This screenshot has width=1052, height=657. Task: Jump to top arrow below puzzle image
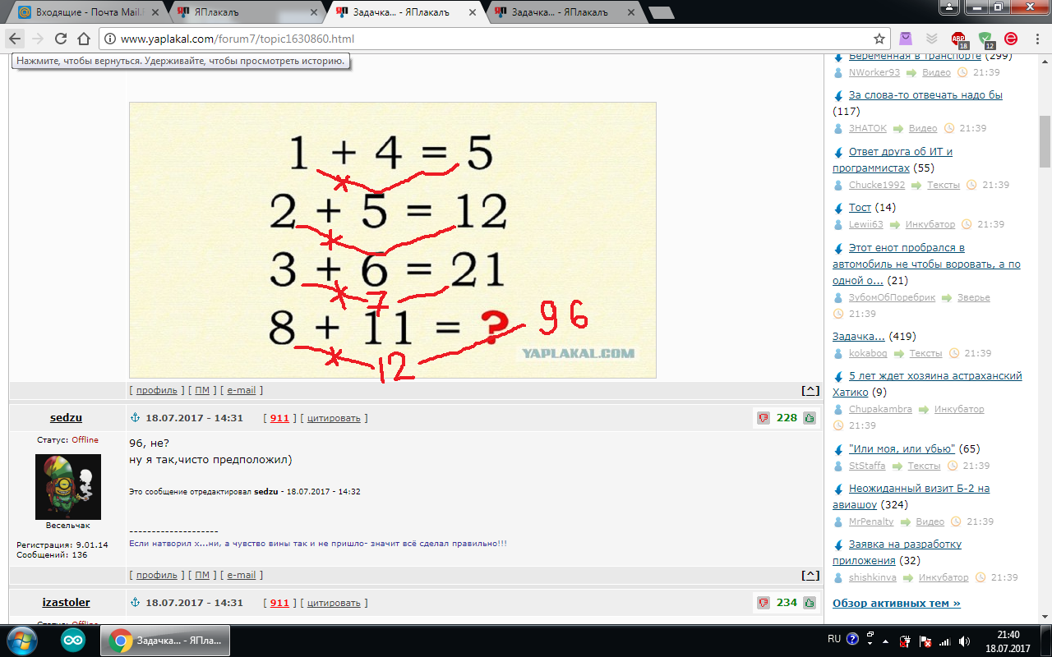[x=810, y=390]
